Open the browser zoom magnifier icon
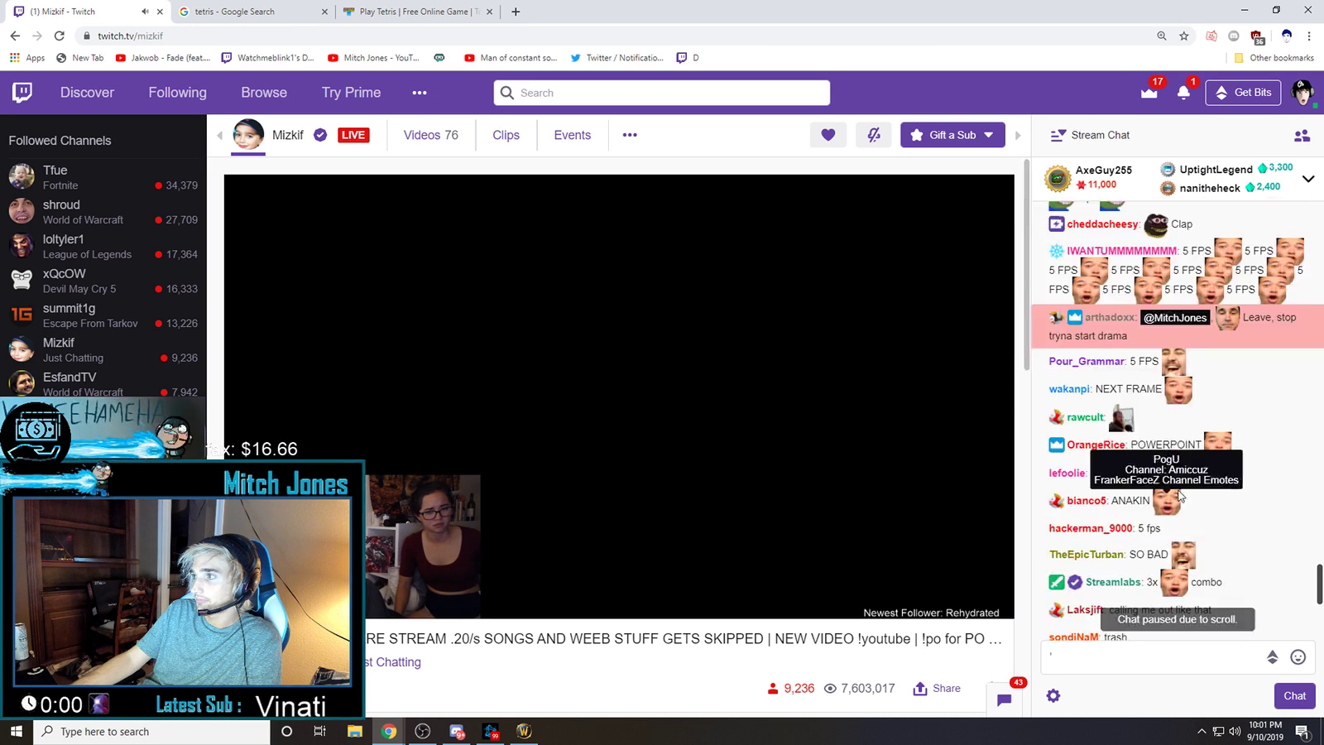 click(1162, 36)
